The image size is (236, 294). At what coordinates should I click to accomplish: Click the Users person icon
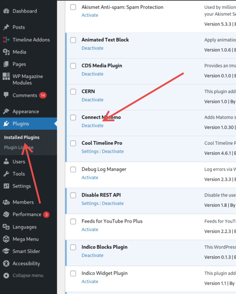(6, 161)
